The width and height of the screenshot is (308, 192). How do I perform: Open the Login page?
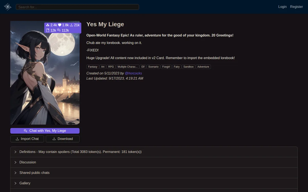pos(282,7)
